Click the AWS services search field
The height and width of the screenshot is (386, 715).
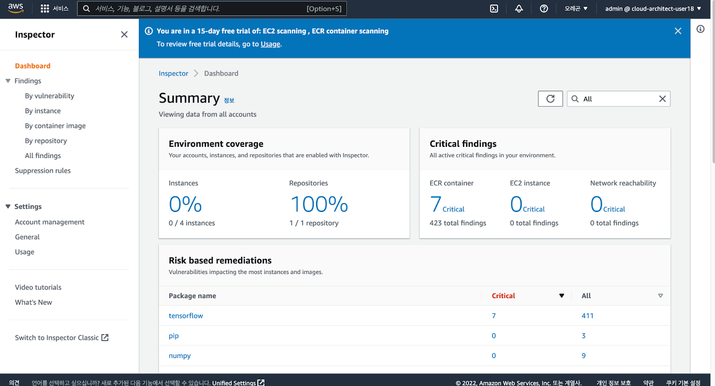click(212, 8)
